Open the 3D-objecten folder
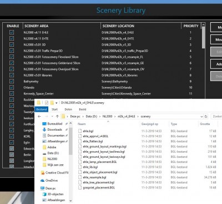222x204 pixels. (56, 194)
